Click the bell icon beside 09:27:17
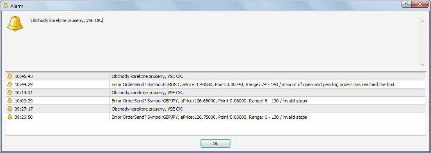431x153 pixels. coord(10,109)
